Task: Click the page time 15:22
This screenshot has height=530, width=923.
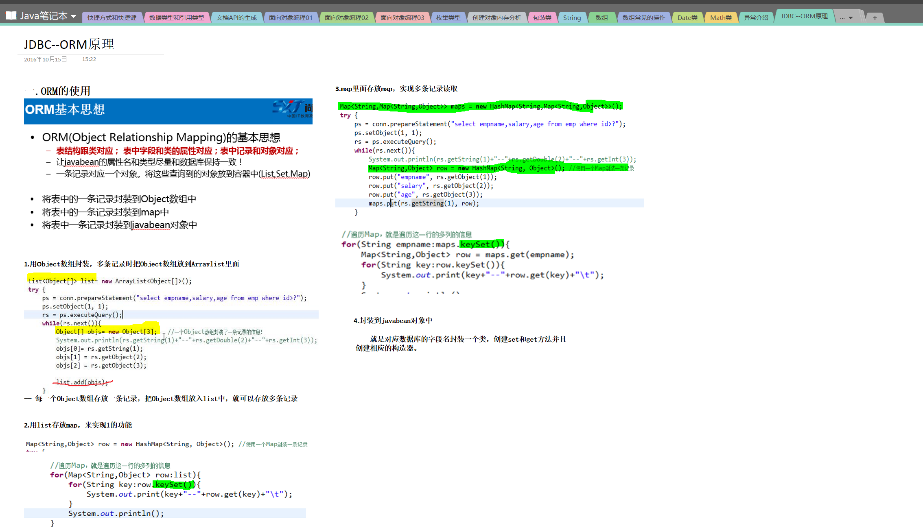Action: (89, 59)
